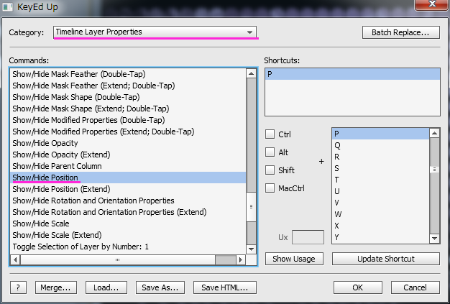The height and width of the screenshot is (304, 450).
Task: Select the Show/Hide Position command
Action: coord(128,178)
